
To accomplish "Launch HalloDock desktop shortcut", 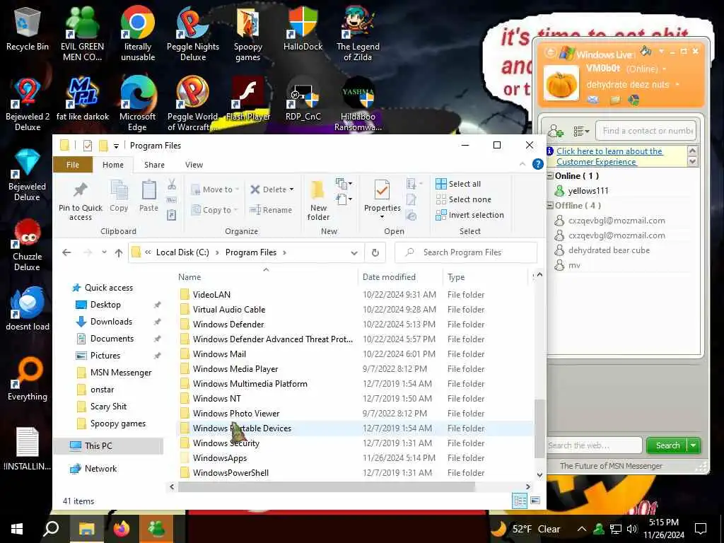I will 303,30.
